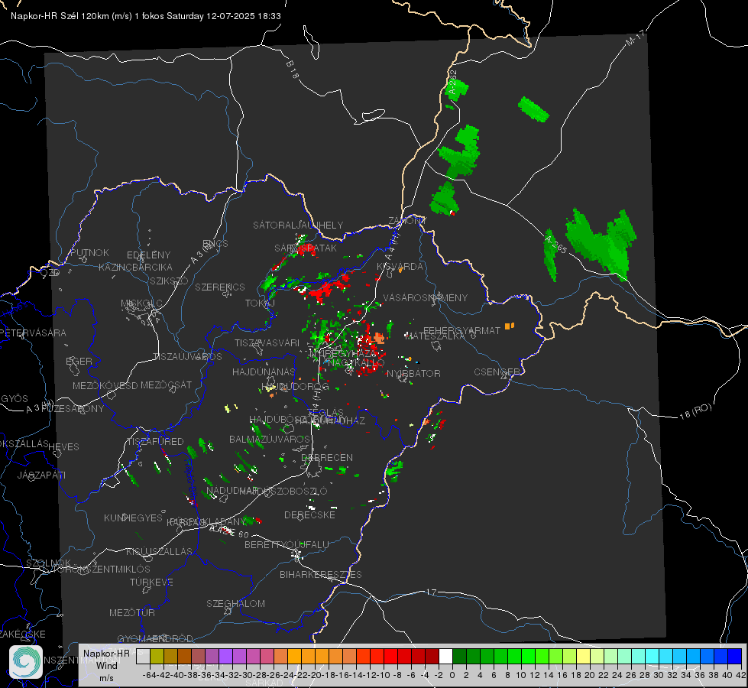
Task: Click the MEZŐCSÁT label
Action: [166, 385]
